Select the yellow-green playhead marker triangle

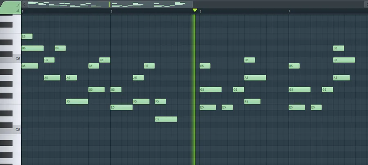pos(195,10)
